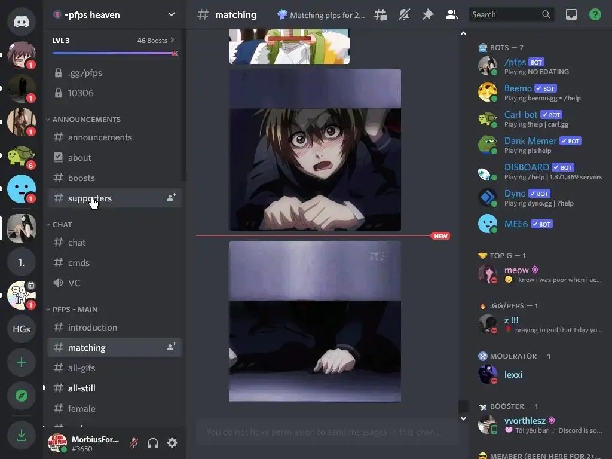This screenshot has width=612, height=459.
Task: Open the introduction channel
Action: 115,328
